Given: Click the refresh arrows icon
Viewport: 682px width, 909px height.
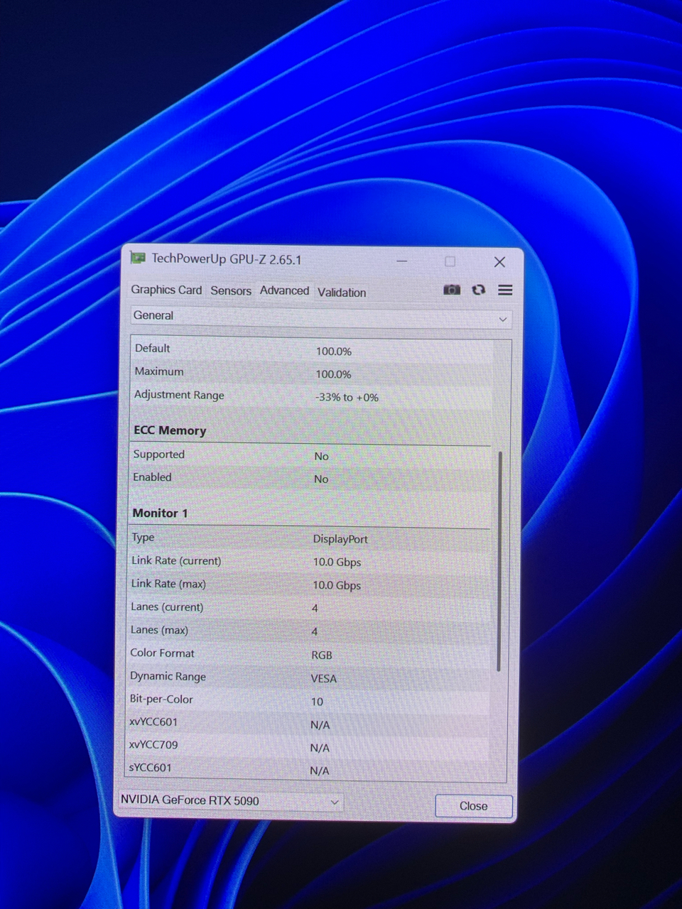Looking at the screenshot, I should pyautogui.click(x=479, y=290).
